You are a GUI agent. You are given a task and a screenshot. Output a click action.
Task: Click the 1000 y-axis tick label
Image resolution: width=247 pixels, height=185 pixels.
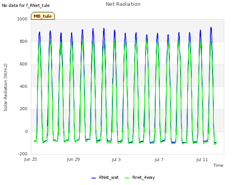coord(22,19)
